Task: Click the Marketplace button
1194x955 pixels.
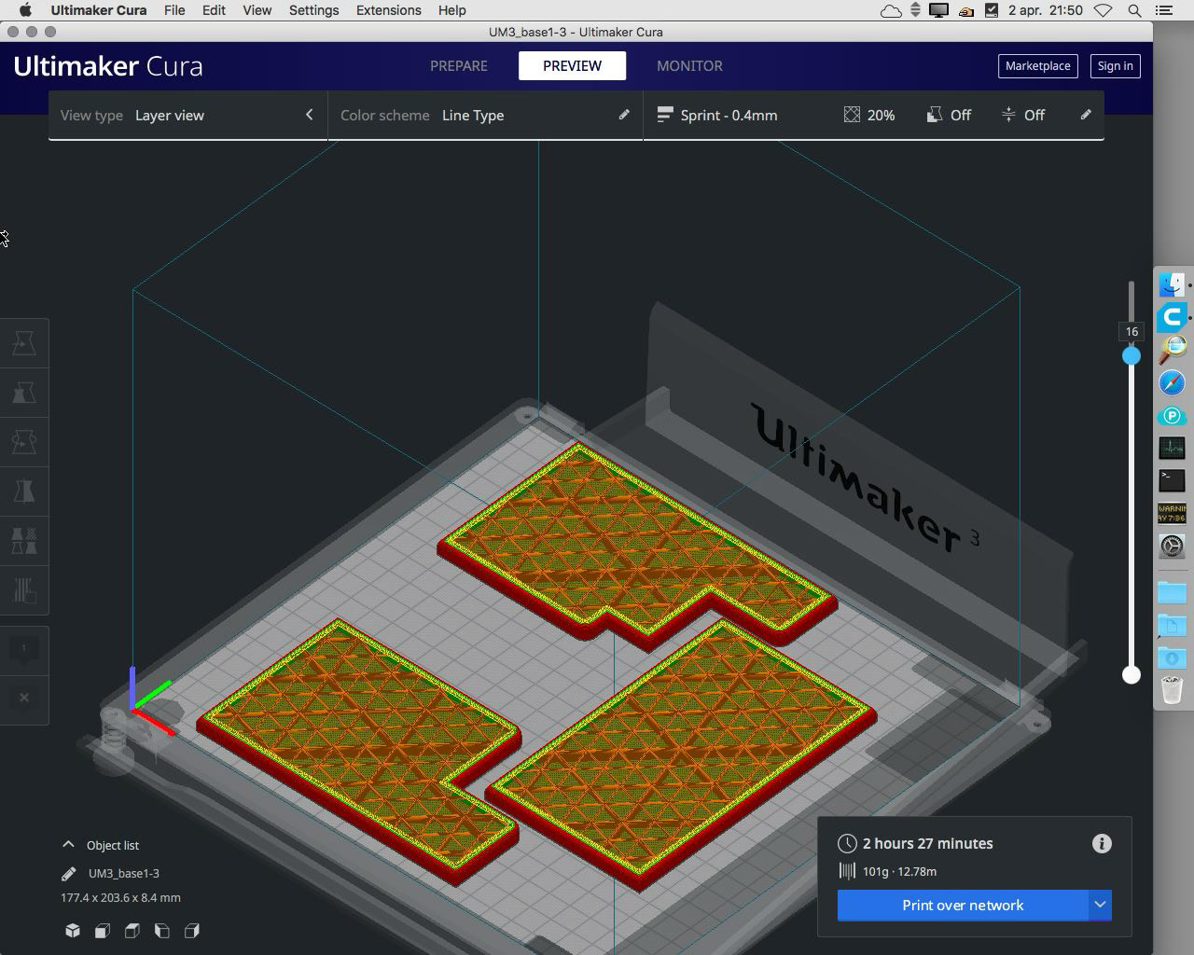Action: [1037, 66]
